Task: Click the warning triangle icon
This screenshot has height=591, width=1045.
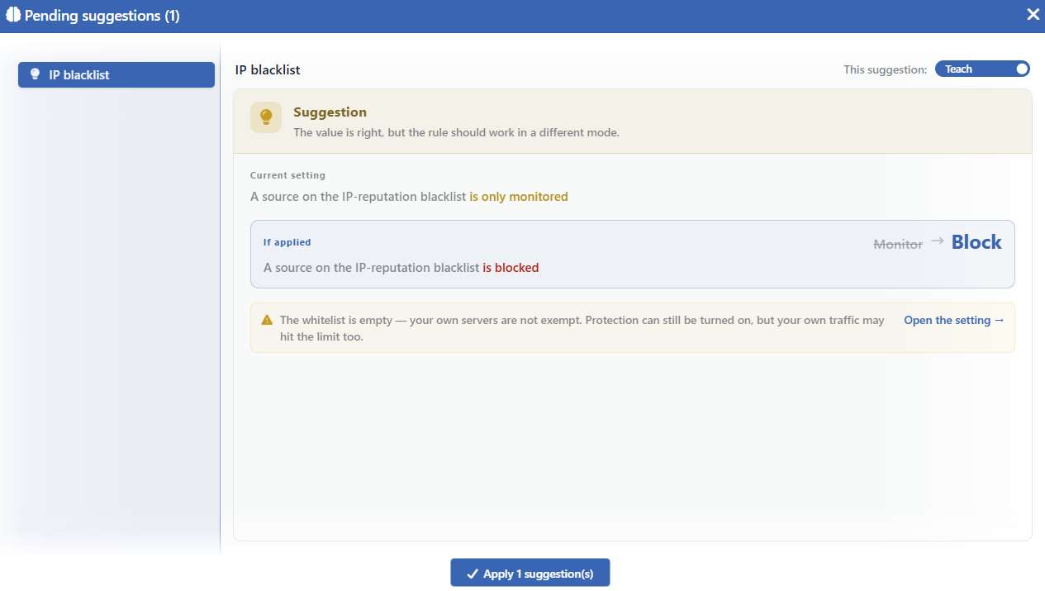Action: 267,320
